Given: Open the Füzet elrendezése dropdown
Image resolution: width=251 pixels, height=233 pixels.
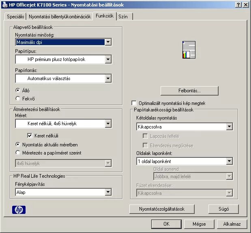Looking at the screenshot, I should pyautogui.click(x=185, y=193).
